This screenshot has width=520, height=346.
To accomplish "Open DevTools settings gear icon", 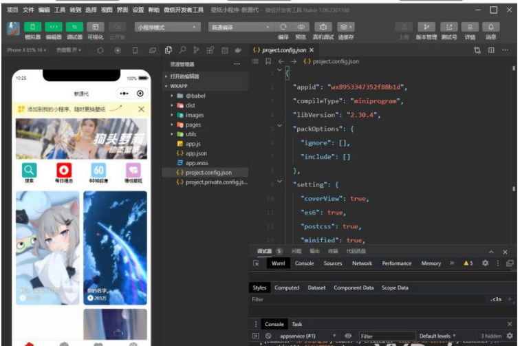I will 485,263.
